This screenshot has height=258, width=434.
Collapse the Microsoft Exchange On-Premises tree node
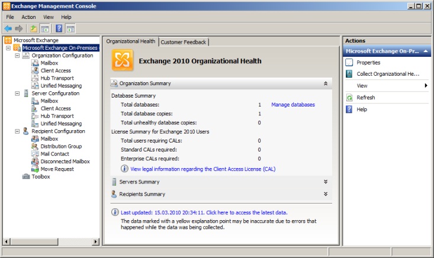coord(8,48)
